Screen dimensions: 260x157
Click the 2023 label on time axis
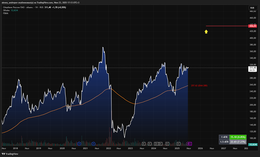coord(130,148)
